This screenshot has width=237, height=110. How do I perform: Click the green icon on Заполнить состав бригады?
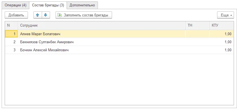tap(59, 15)
